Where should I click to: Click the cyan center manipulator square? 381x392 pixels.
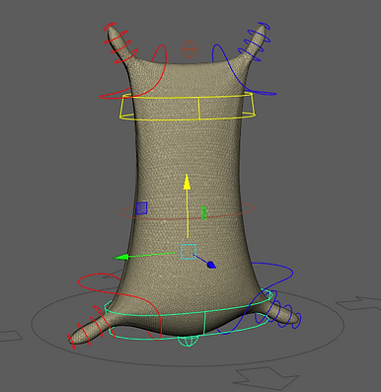189,252
